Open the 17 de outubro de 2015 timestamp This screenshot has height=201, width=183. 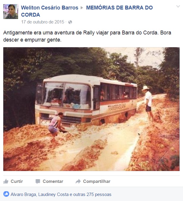[43, 22]
